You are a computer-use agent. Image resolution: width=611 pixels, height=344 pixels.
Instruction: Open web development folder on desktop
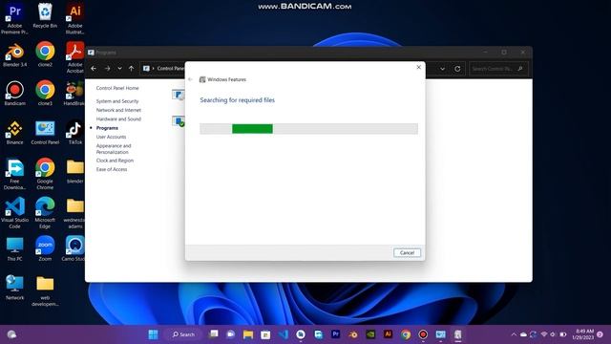tap(45, 290)
